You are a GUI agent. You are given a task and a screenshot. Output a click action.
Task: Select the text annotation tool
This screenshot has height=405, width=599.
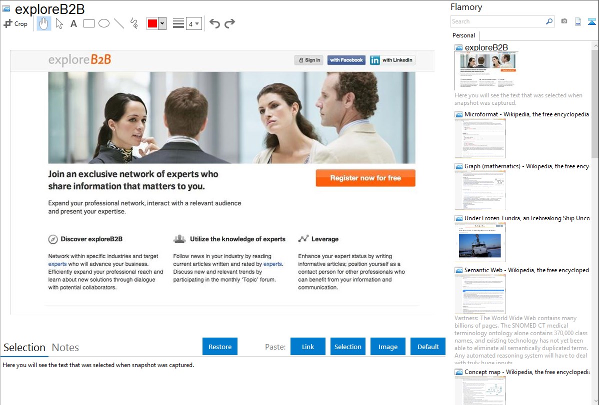(73, 23)
